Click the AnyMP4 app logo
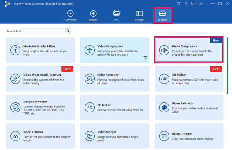Viewport: 232px width, 150px height. click(7, 4)
